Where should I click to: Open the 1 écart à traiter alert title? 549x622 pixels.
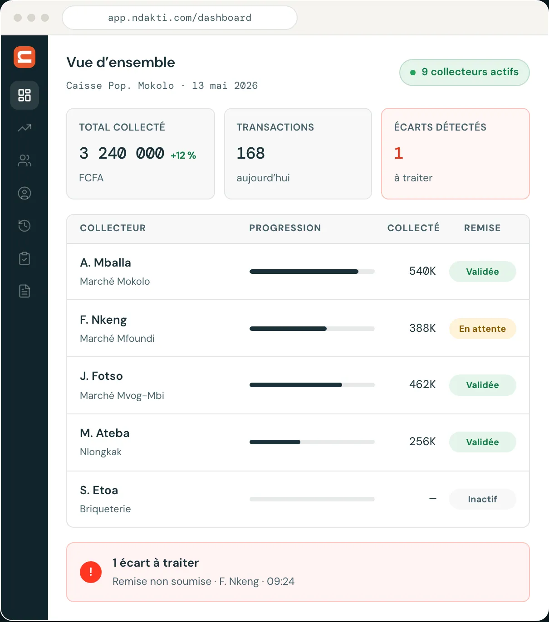156,563
